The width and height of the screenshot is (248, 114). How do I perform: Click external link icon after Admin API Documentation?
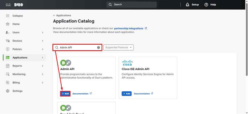click(x=91, y=93)
